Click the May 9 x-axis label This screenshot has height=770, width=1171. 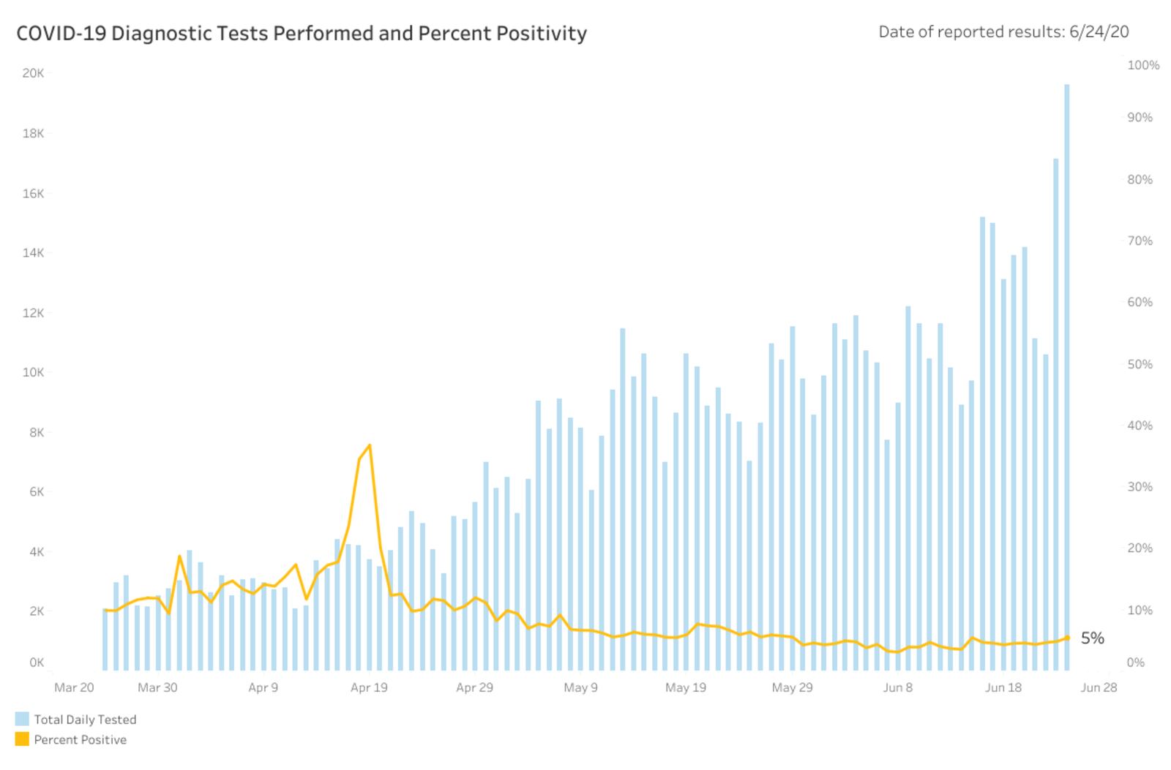tap(580, 687)
